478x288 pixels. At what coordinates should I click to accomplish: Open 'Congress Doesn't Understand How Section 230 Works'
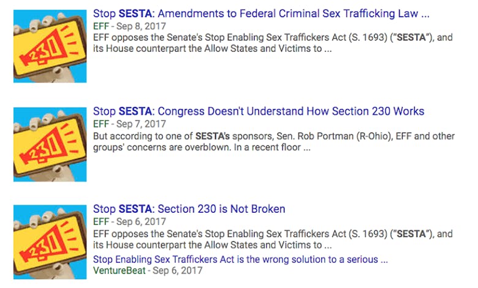coord(259,111)
